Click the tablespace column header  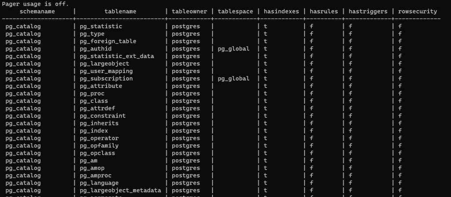[235, 11]
